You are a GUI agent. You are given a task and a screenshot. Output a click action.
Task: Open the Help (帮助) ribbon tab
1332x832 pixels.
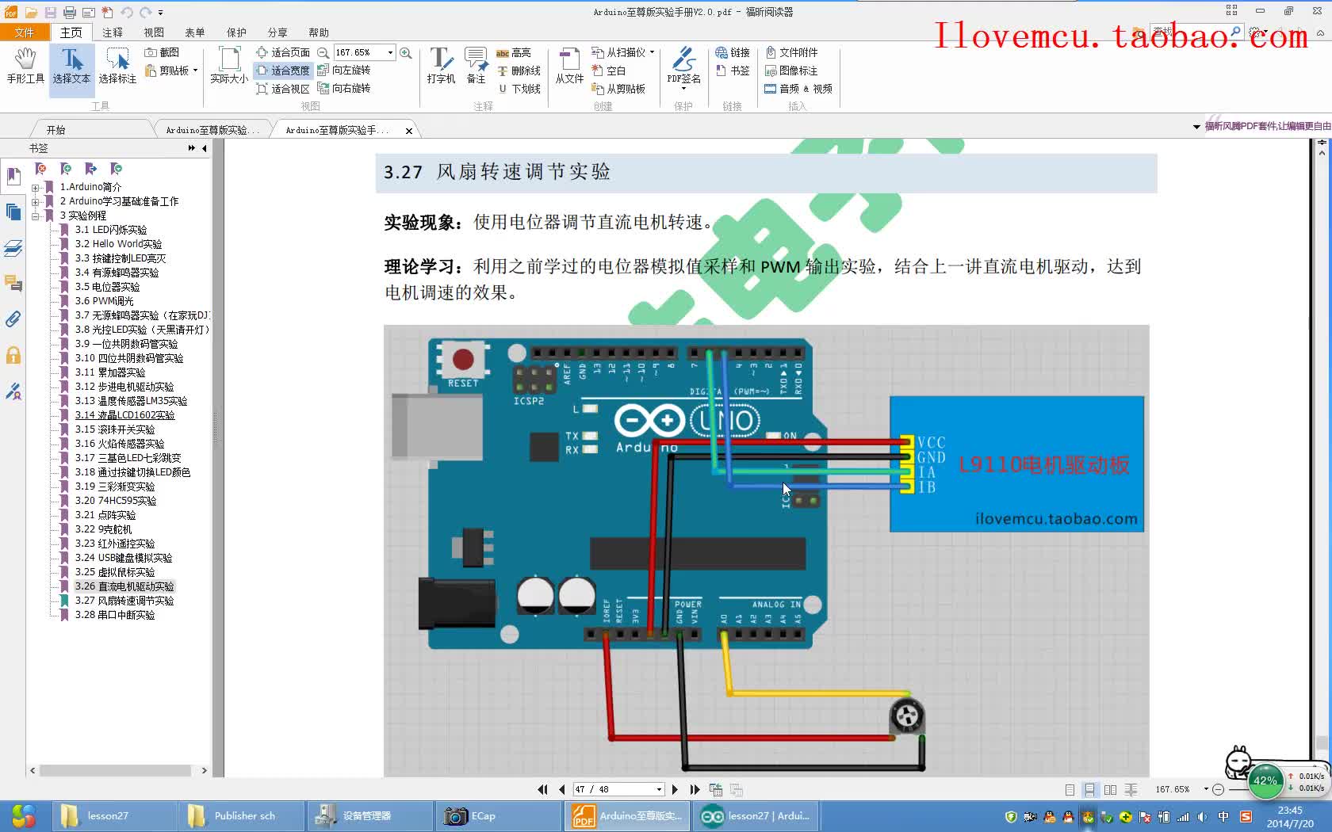(319, 32)
